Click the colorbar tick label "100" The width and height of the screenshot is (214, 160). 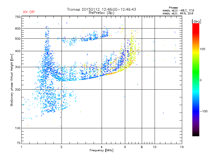202,49
